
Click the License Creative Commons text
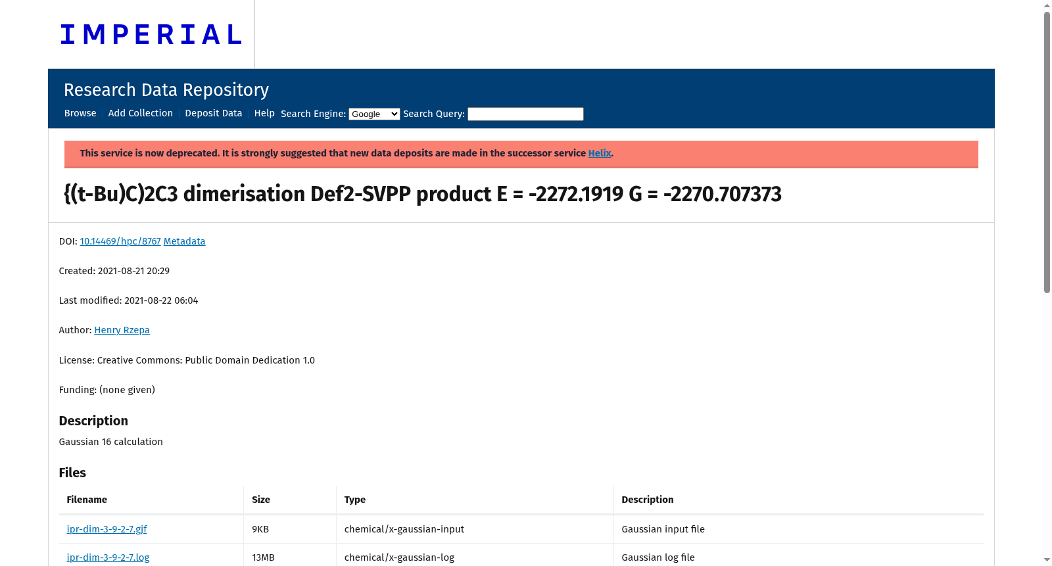point(187,360)
